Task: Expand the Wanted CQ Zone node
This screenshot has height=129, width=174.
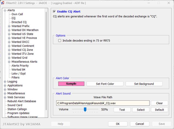Action: (9, 50)
